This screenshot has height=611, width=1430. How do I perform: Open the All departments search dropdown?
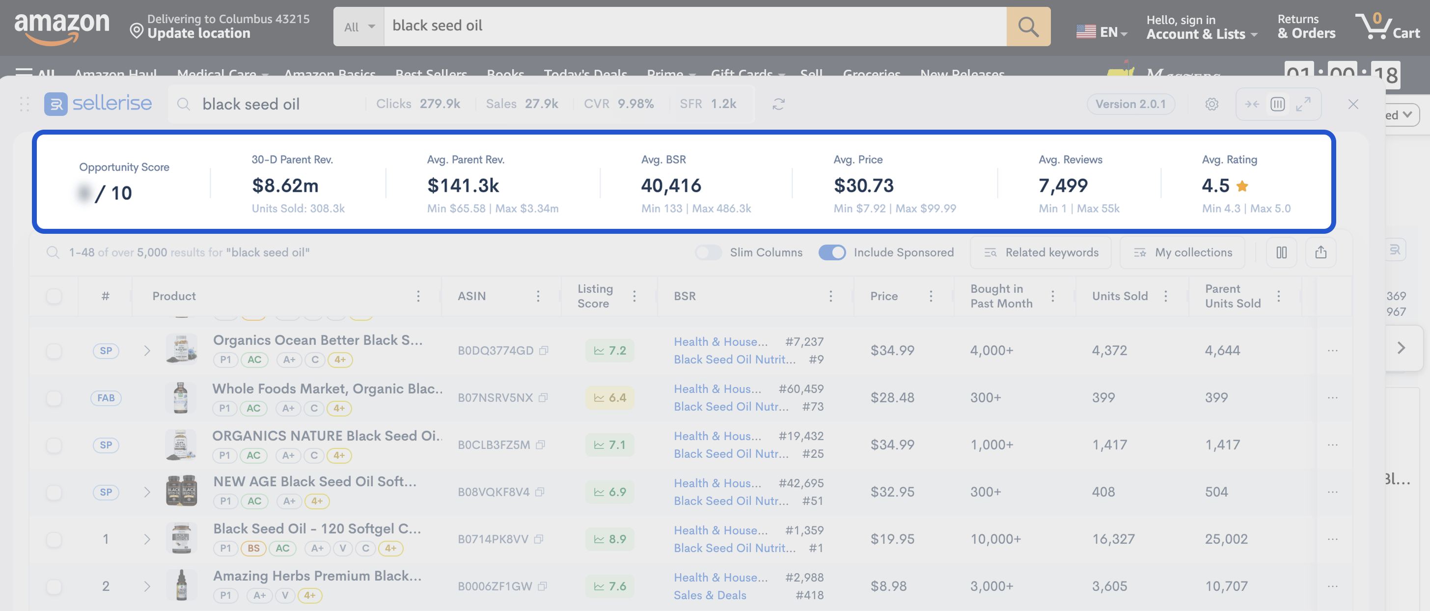click(x=358, y=27)
